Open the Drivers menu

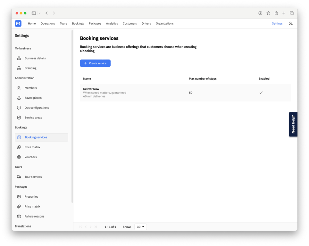pyautogui.click(x=146, y=23)
